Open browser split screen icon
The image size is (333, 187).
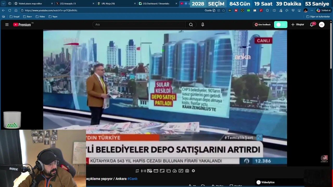[x=274, y=10]
